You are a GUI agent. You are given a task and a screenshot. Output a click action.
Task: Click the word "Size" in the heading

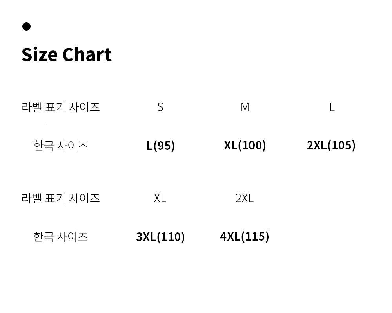(x=39, y=54)
